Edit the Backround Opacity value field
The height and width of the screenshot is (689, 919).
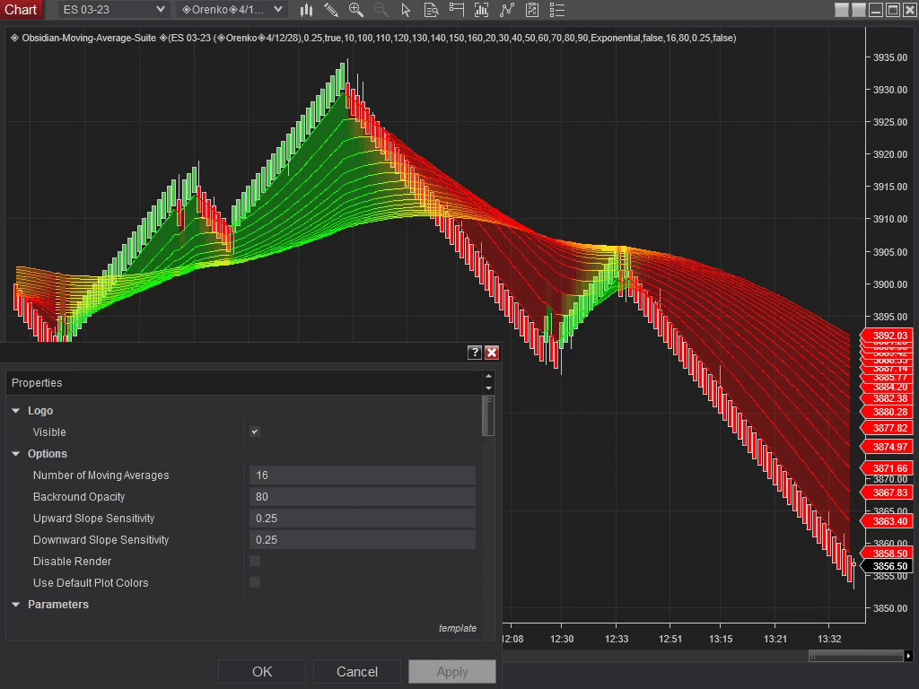[362, 496]
